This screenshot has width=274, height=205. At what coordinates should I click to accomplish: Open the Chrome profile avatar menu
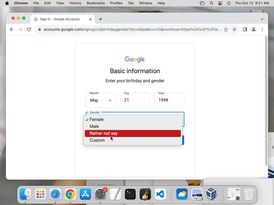[254, 29]
